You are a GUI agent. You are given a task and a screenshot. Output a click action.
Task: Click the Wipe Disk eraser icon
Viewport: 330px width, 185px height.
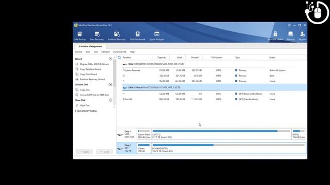[77, 105]
